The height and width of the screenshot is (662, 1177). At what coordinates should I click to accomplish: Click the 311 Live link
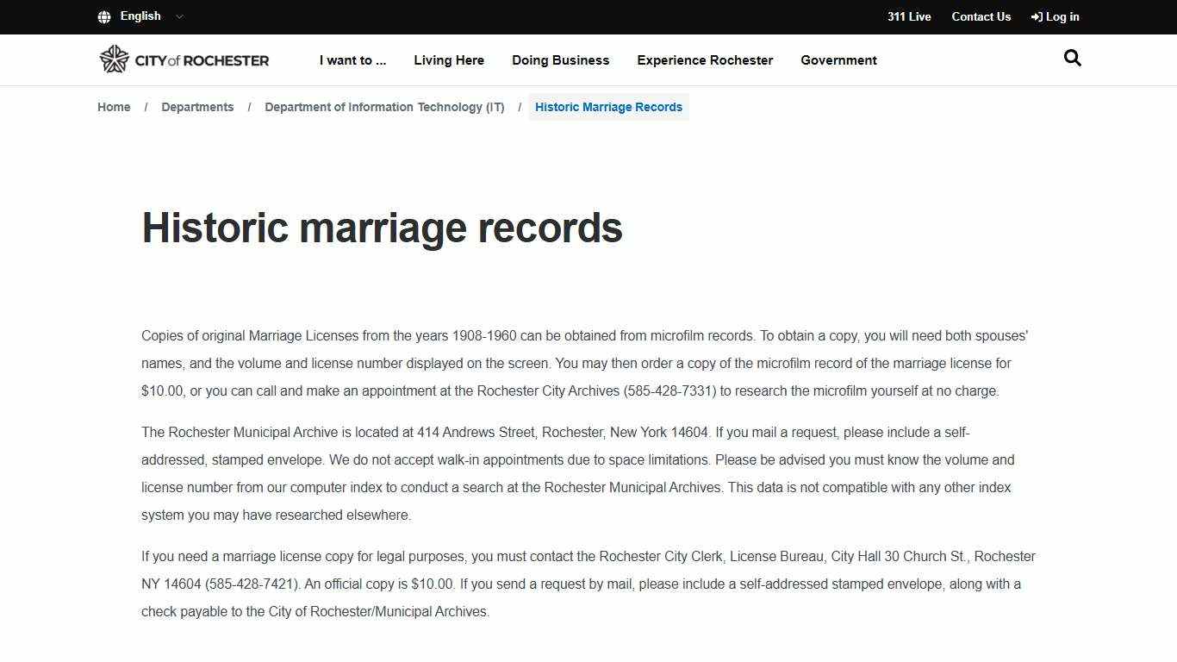[909, 16]
